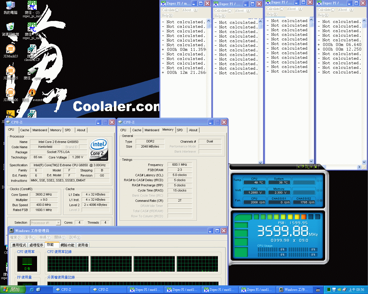
Task: Click scroll down arrow in third Super PI window
Action: point(311,161)
